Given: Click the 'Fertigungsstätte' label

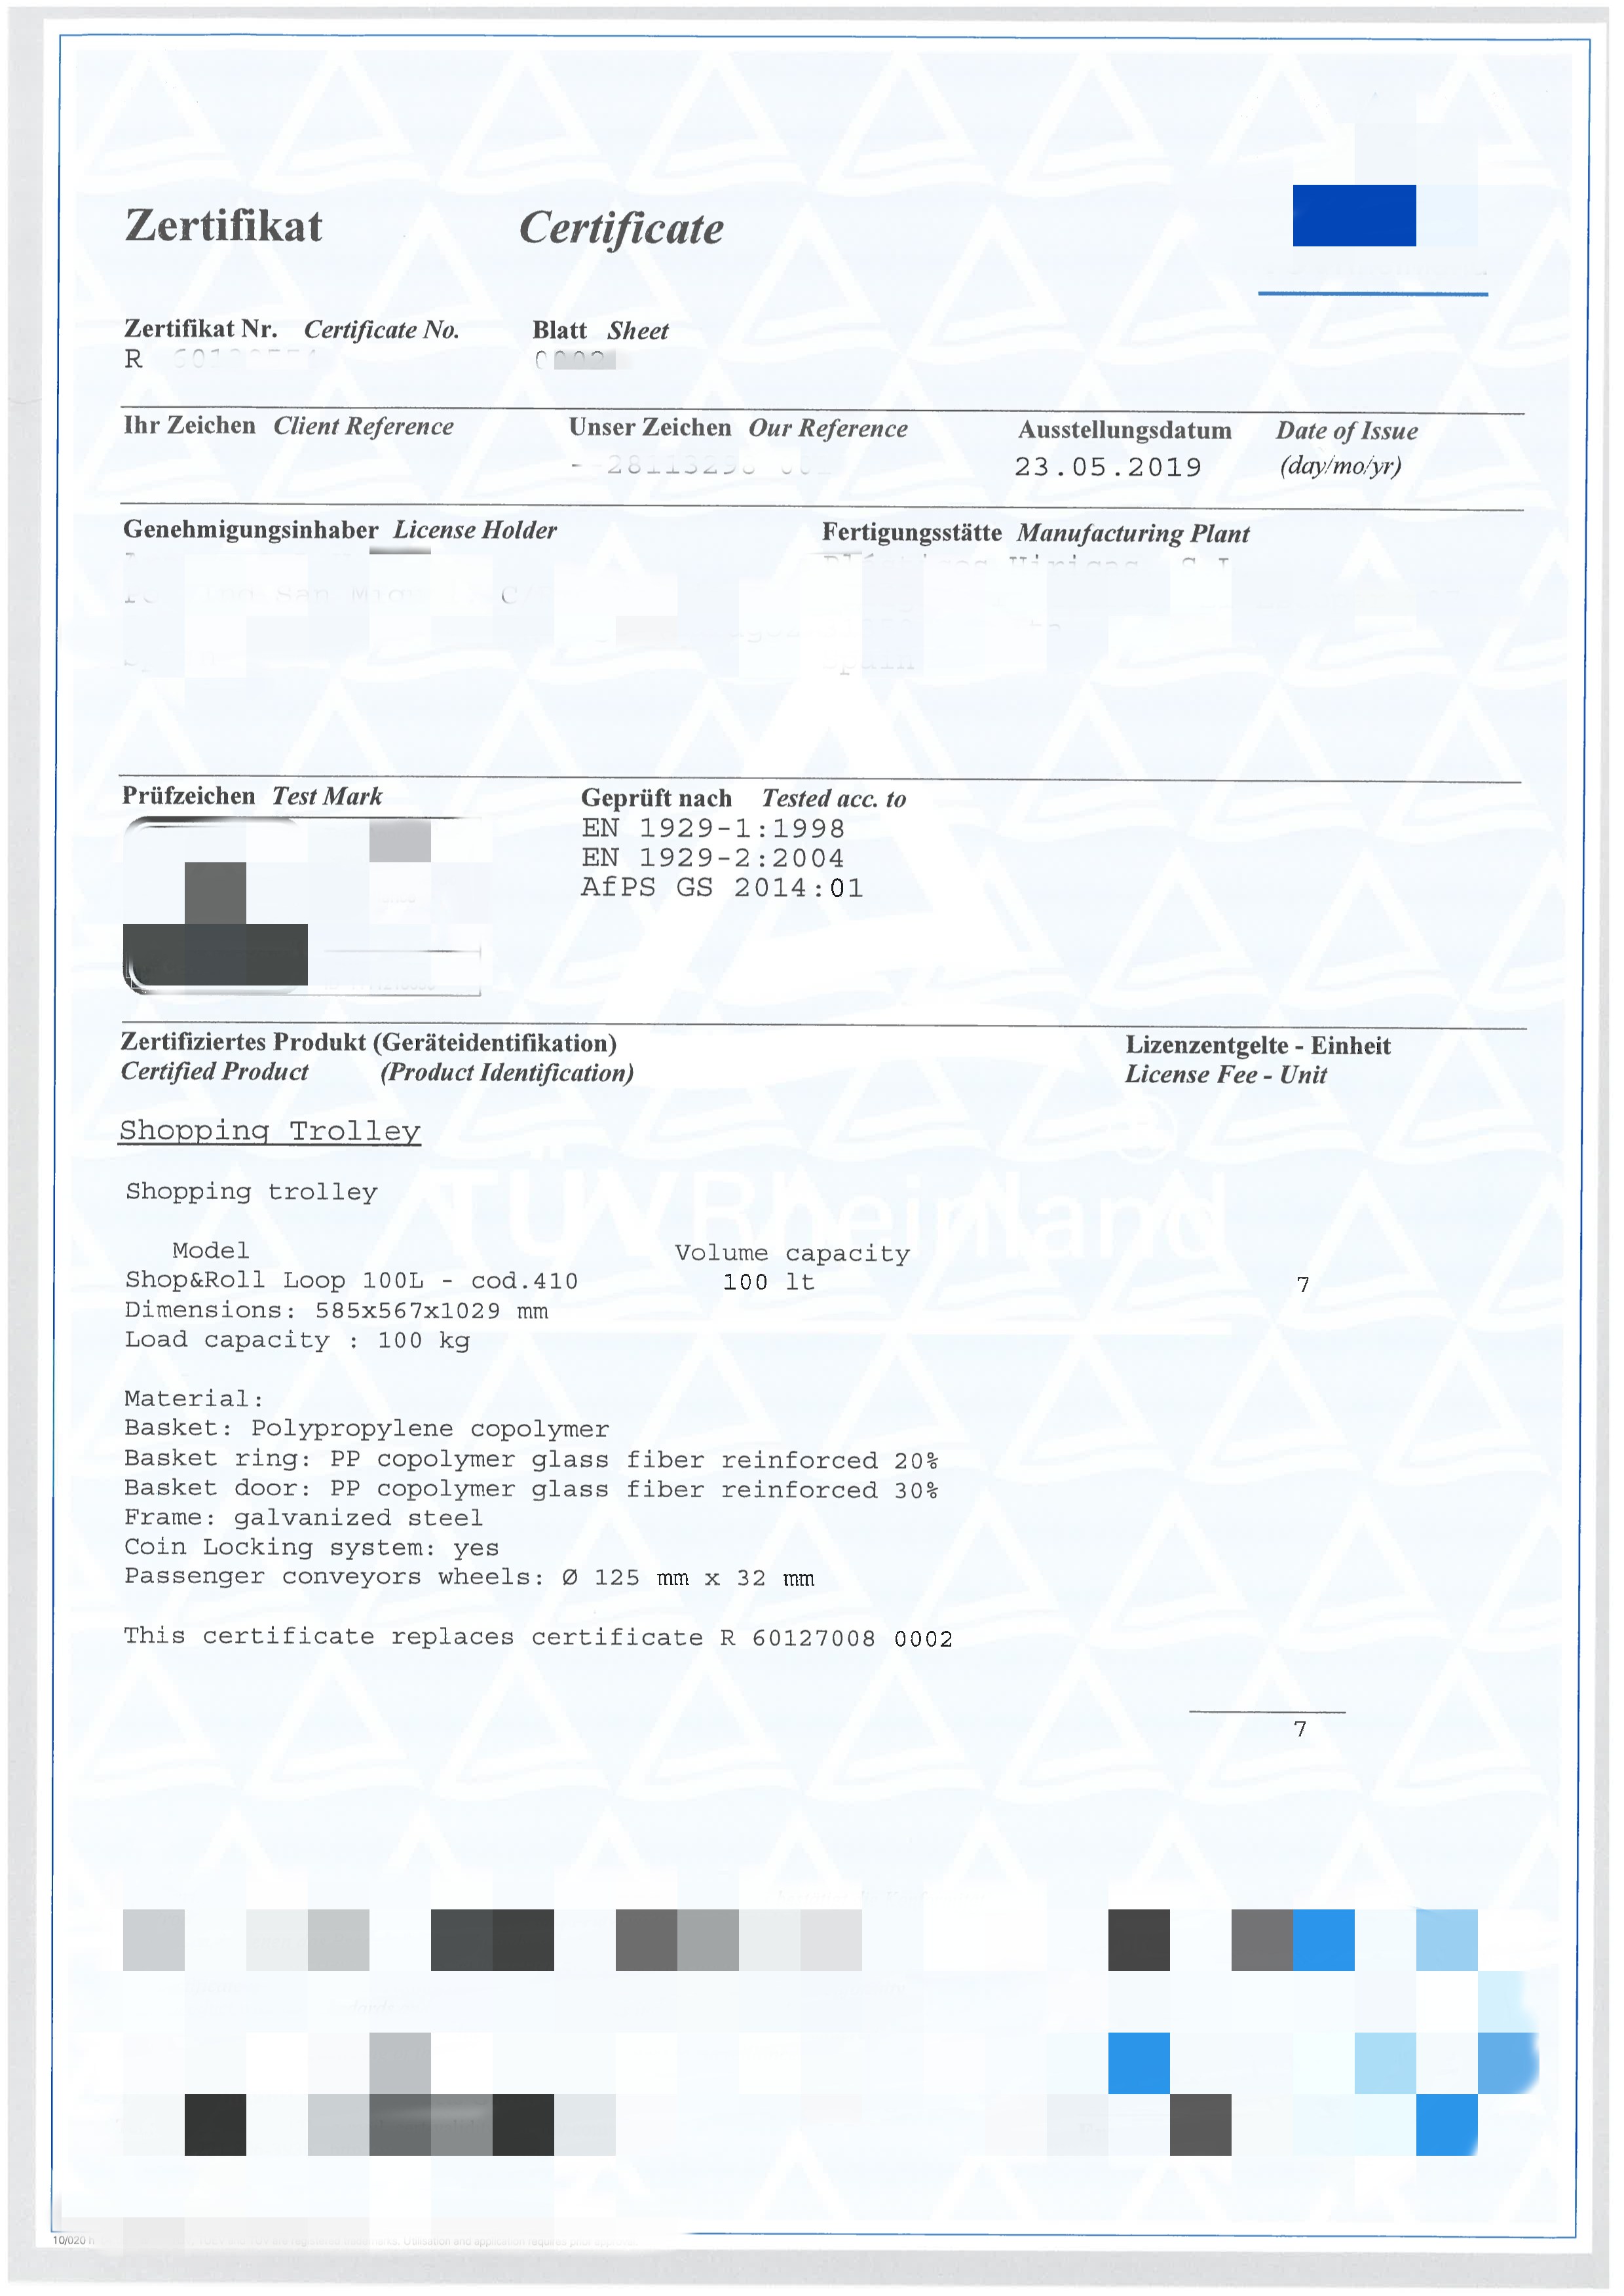Looking at the screenshot, I should (911, 533).
